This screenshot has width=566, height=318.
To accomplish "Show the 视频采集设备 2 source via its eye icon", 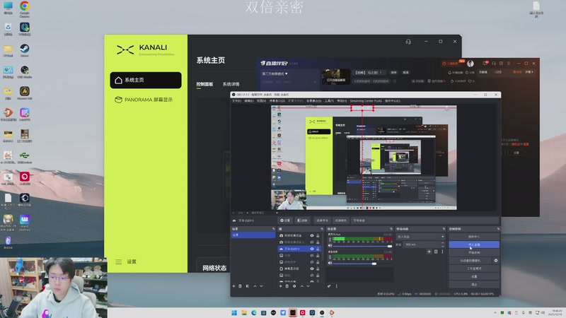I will (x=312, y=242).
